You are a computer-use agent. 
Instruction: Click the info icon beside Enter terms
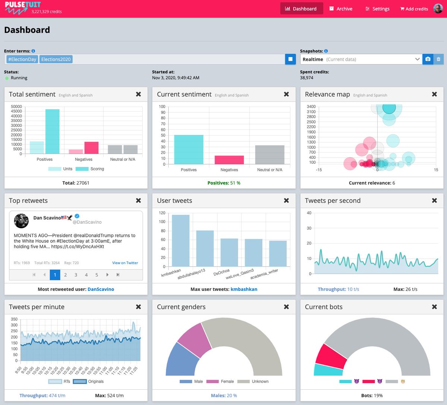click(x=33, y=51)
